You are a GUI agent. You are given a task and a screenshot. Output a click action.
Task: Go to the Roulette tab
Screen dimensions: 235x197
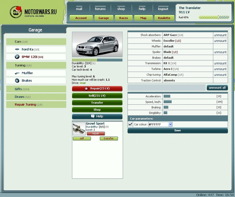pyautogui.click(x=164, y=18)
